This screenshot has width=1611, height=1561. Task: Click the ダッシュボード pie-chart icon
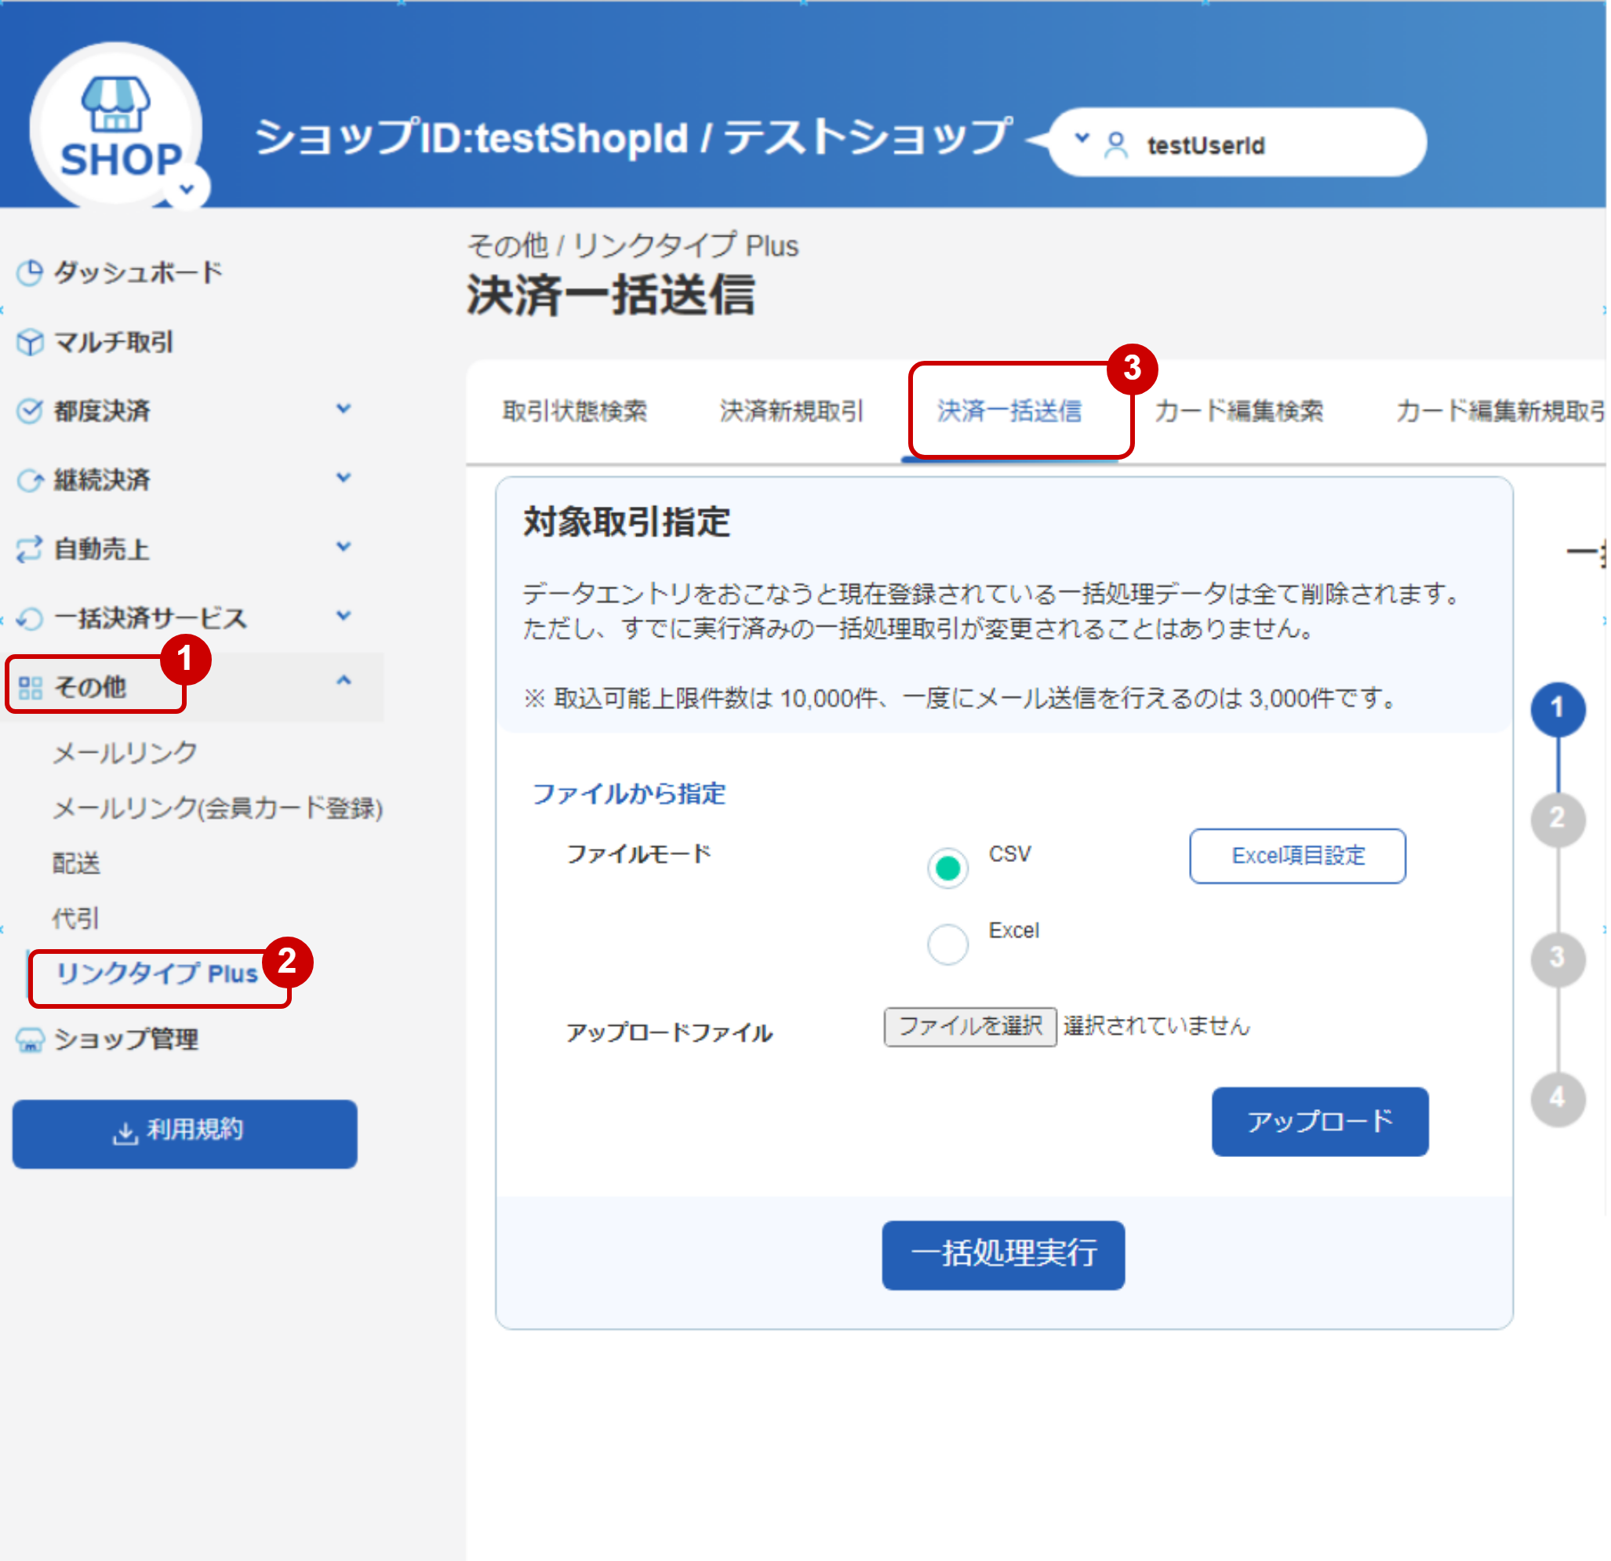point(31,272)
